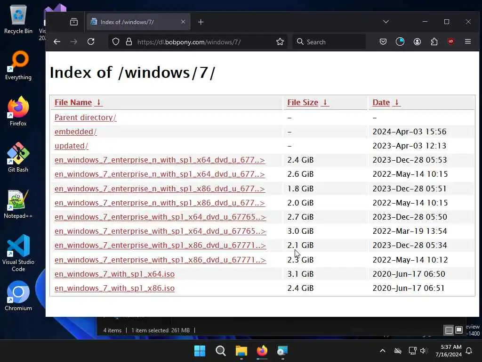Download enterprise_n x86 file sized 2.0 GiB
This screenshot has height=362, width=482.
(x=160, y=203)
